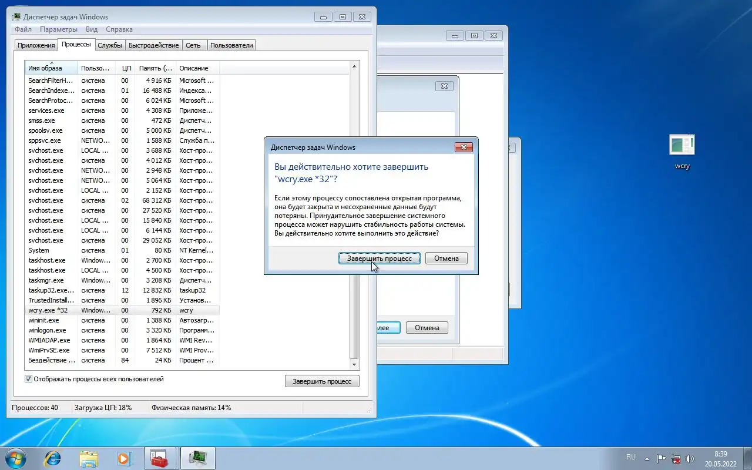
Task: Select the wininit.exe process row
Action: [122, 320]
